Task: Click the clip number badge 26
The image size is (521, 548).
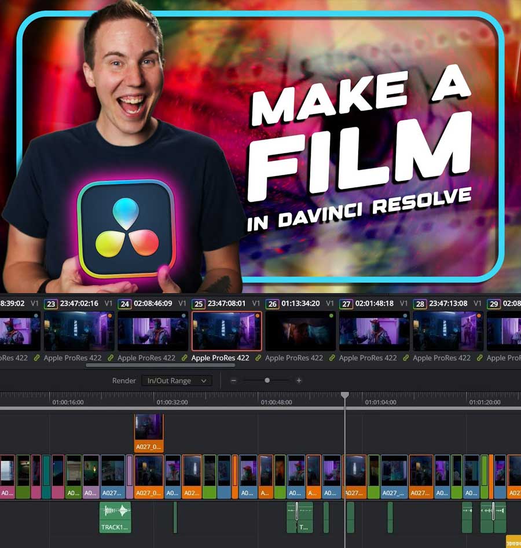Action: pyautogui.click(x=273, y=304)
